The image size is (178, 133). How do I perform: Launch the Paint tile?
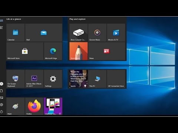click(x=16, y=106)
